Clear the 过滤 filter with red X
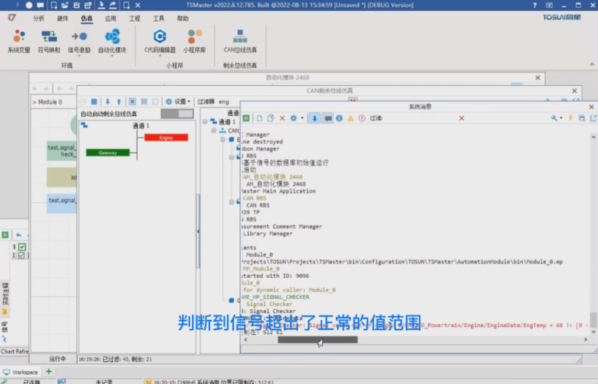The width and height of the screenshot is (598, 384). pyautogui.click(x=461, y=118)
